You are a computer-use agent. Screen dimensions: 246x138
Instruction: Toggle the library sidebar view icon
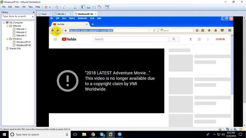(83, 7)
